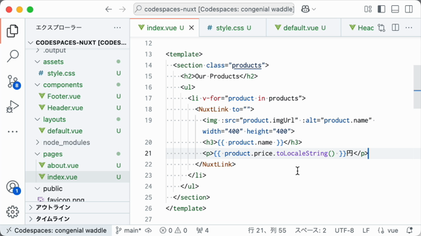Image resolution: width=421 pixels, height=236 pixels.
Task: Open Source Control view with 8 changes
Action: coord(12,81)
